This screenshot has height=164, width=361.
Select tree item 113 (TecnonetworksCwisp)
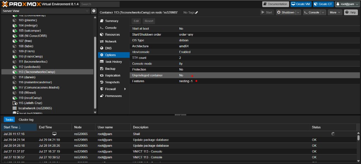(48, 72)
